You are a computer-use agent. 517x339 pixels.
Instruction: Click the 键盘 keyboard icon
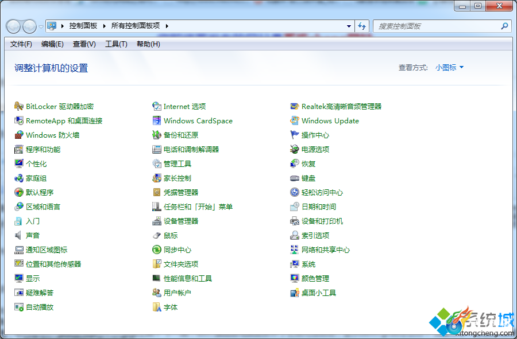point(295,178)
